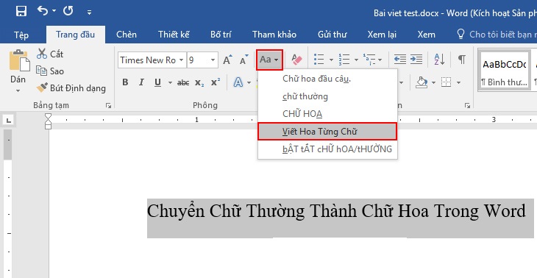The height and width of the screenshot is (278, 537).
Task: Apply bullet list
Action: [319, 60]
